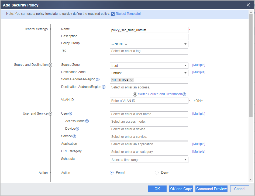Viewport: 255px width, 196px height.
Task: Click help icon next to Source Address/Region
Action: coord(98,79)
